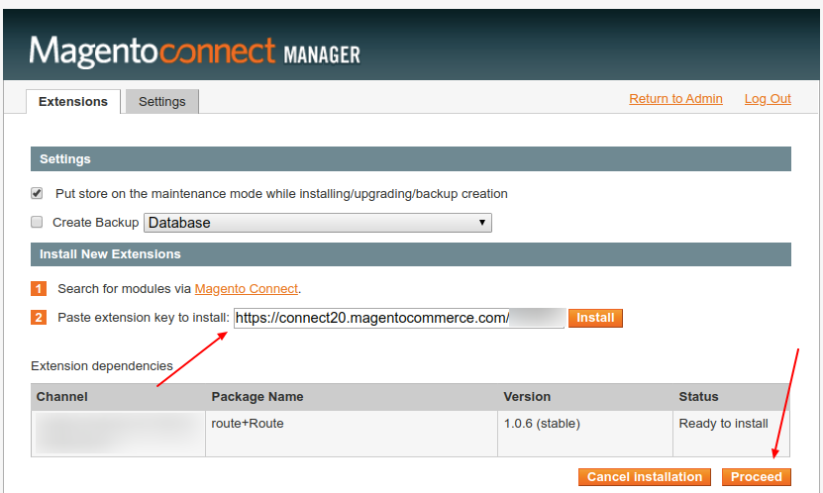823x493 pixels.
Task: Focus the extension key input field
Action: coord(398,318)
